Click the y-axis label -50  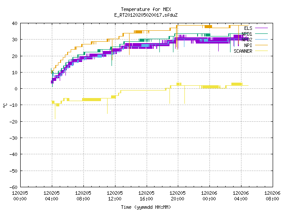coord(14,171)
